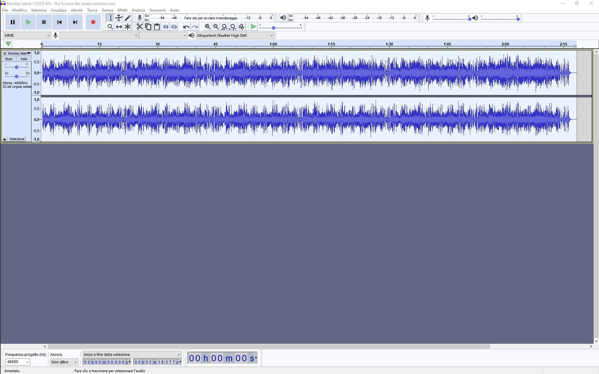Open the Ancora 'Non attivo' dropdown

click(65, 362)
